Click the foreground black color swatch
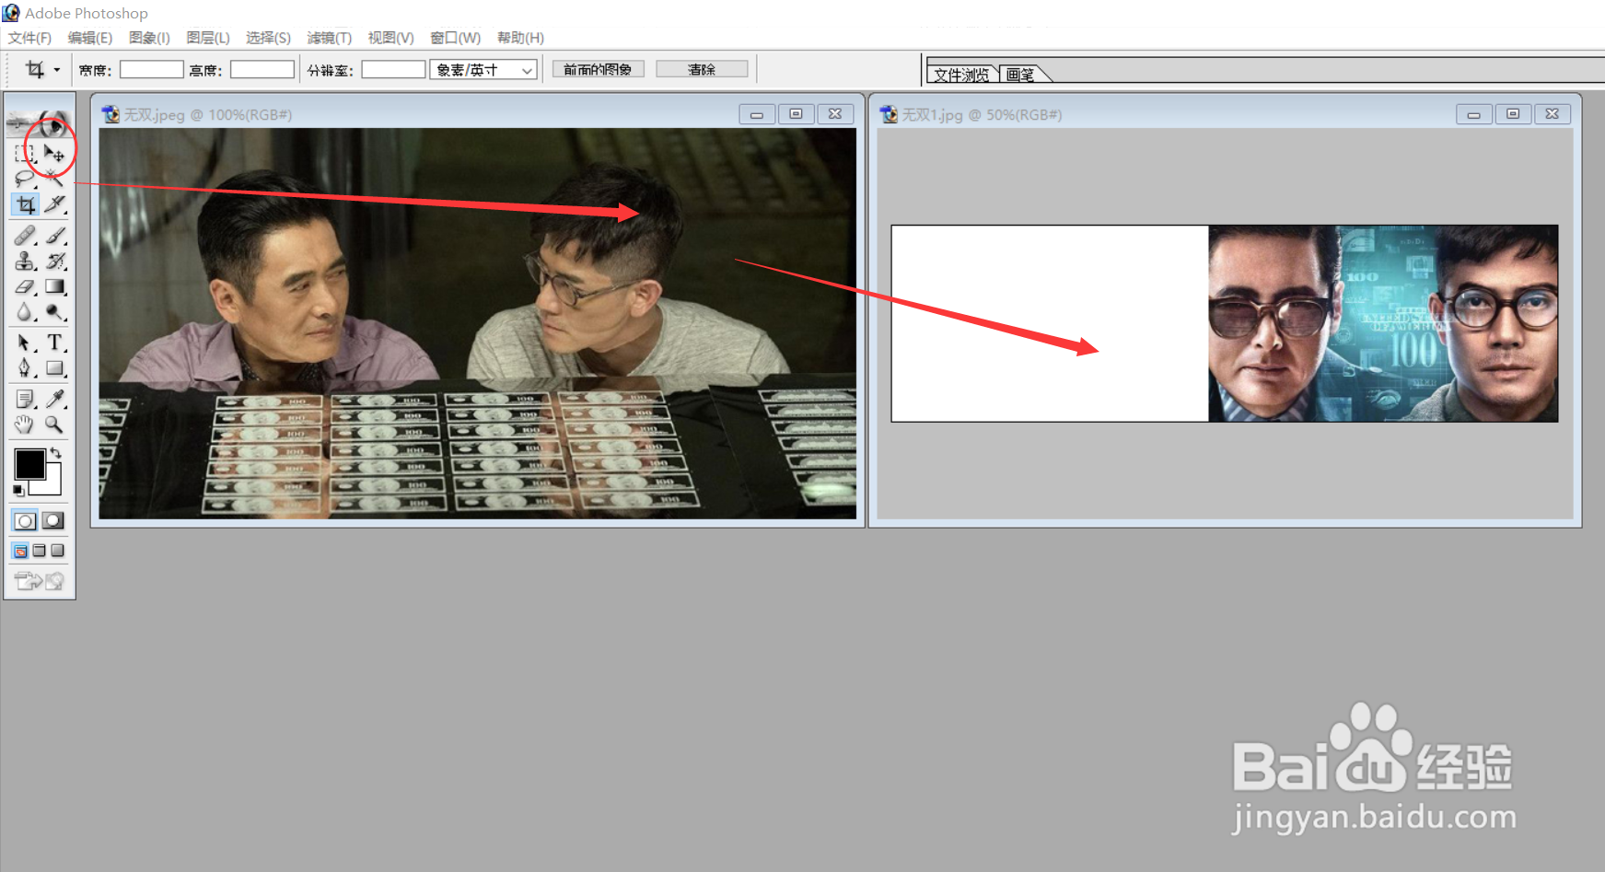Viewport: 1605px width, 872px height. click(x=29, y=463)
